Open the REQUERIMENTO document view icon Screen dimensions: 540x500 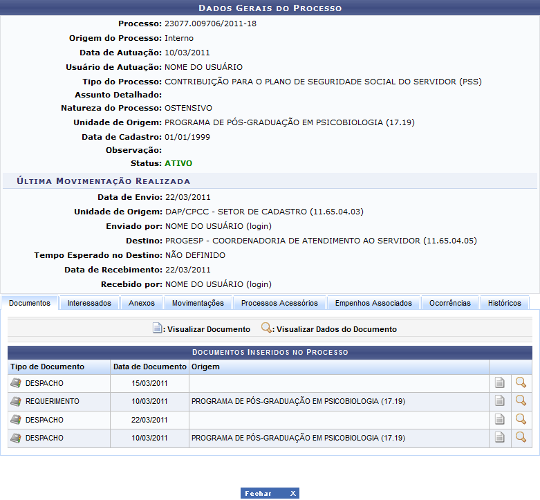click(x=500, y=401)
